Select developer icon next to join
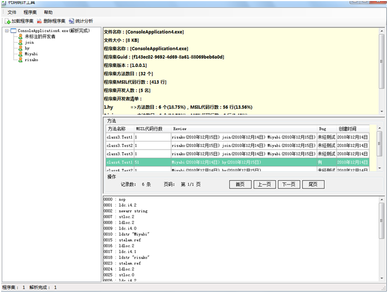 click(21, 42)
